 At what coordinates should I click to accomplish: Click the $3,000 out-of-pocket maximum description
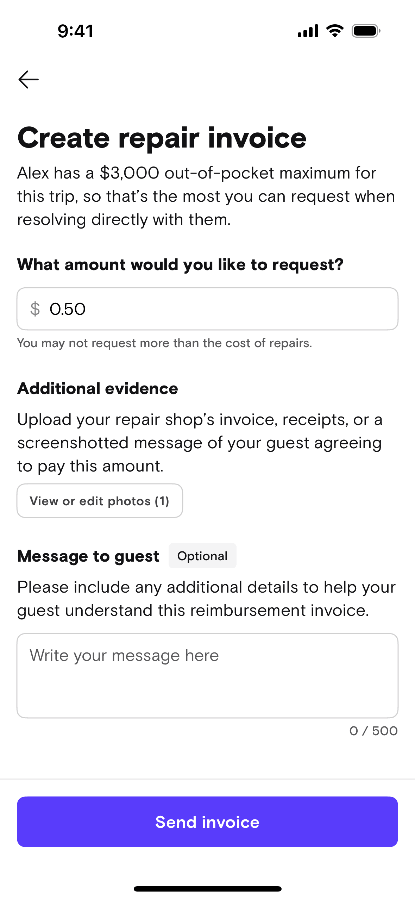(x=206, y=196)
